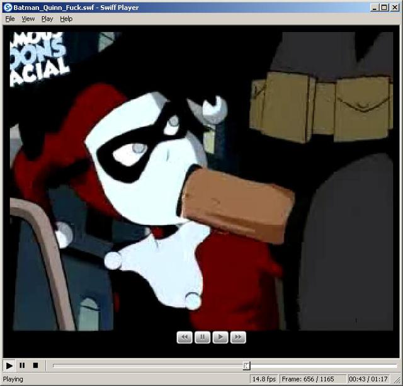The width and height of the screenshot is (403, 386).
Task: Click the embedded play button in the movie
Action: (220, 337)
